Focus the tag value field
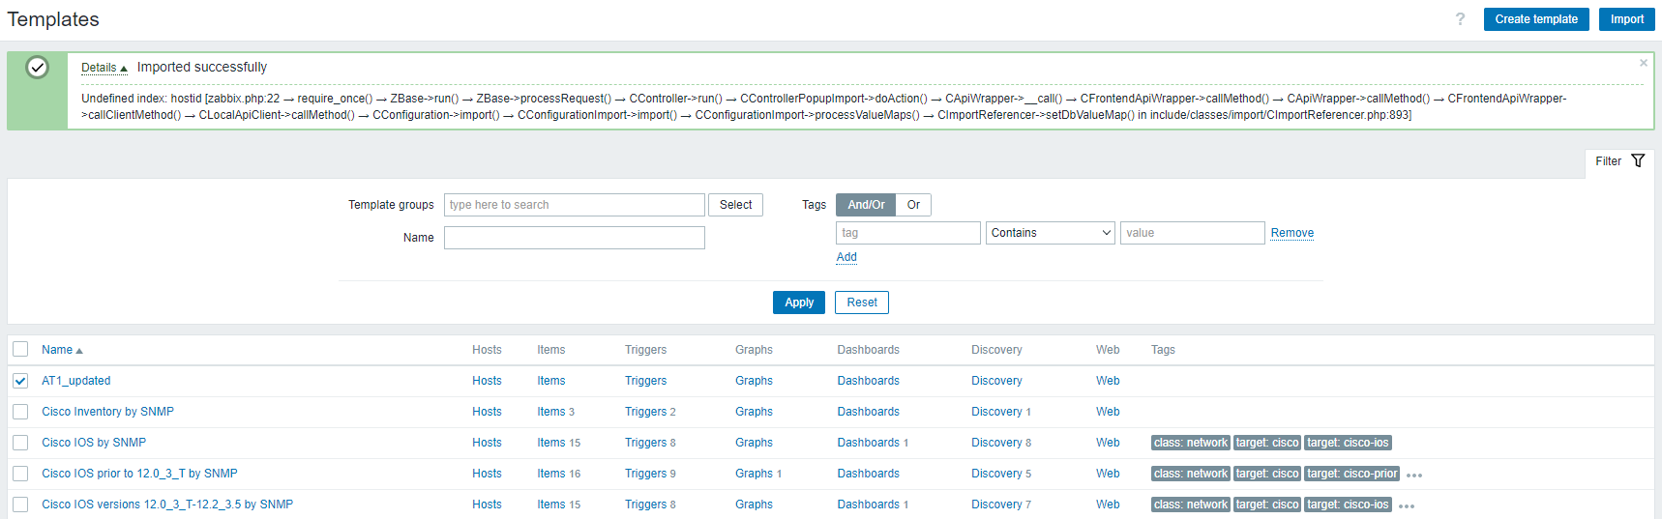The height and width of the screenshot is (519, 1662). click(1193, 233)
